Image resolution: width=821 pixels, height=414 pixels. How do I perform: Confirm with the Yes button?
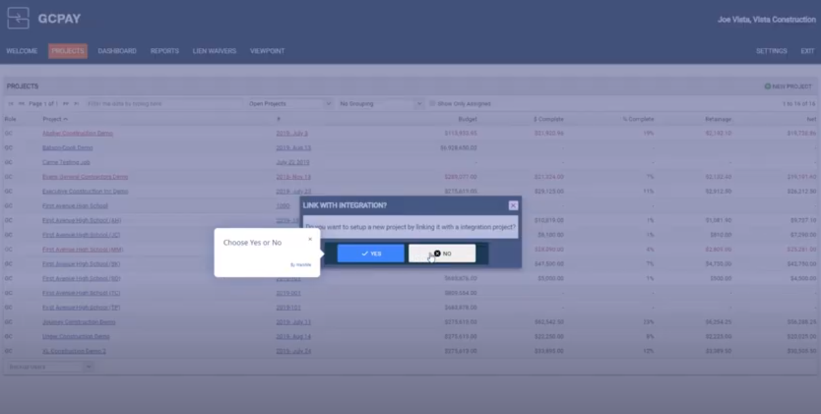371,254
